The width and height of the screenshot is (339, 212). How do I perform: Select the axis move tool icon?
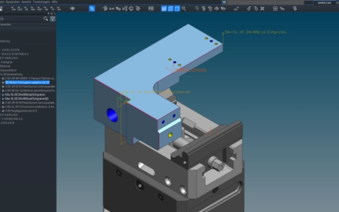(105, 8)
